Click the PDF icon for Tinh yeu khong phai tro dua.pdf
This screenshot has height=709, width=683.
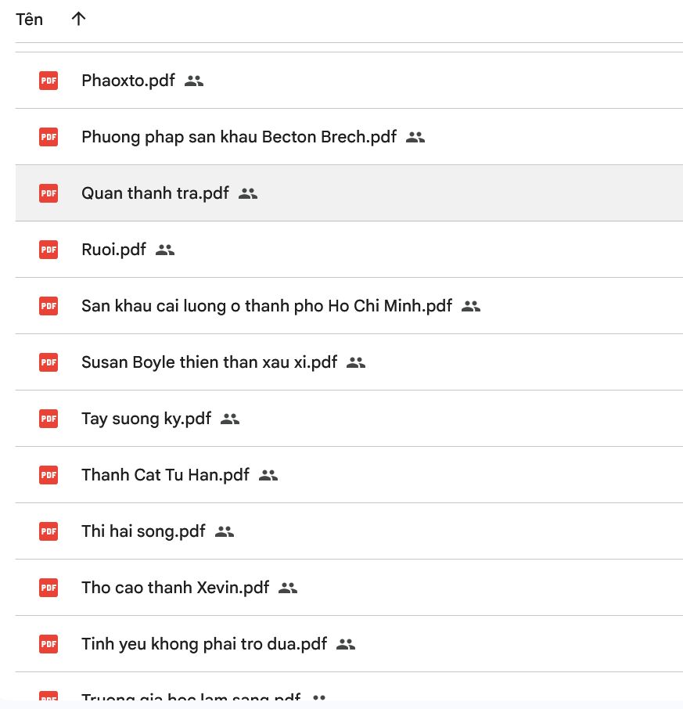point(49,644)
